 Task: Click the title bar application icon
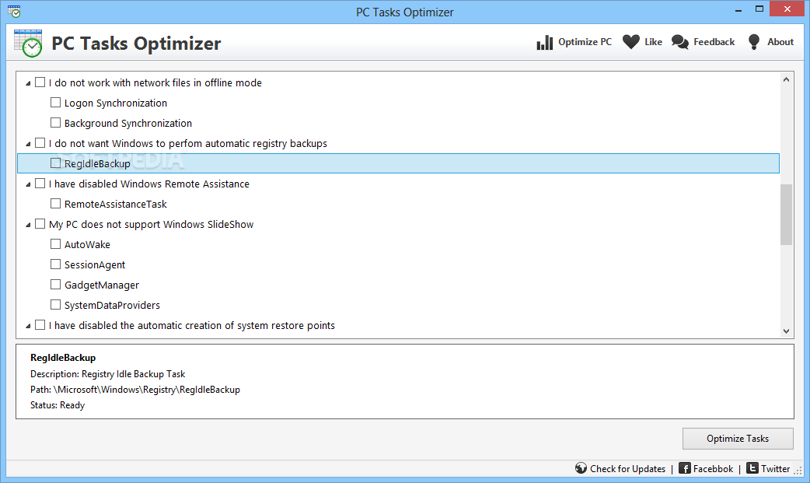15,12
